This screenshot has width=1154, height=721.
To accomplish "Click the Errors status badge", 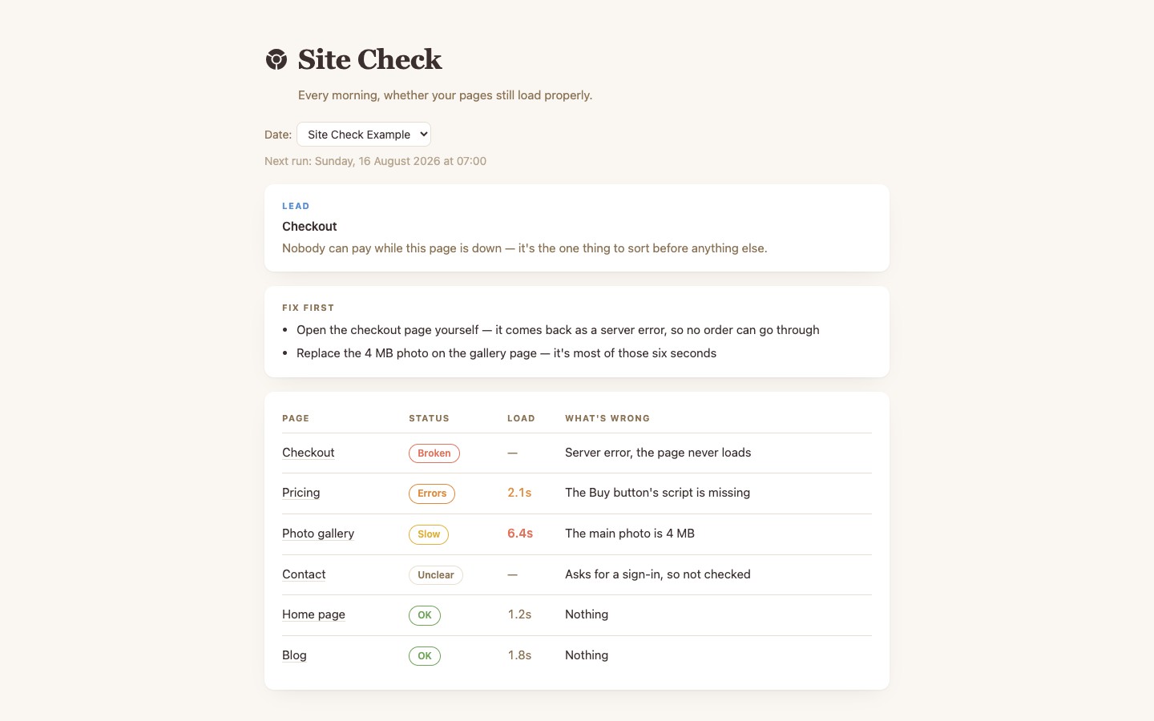I will tap(432, 493).
